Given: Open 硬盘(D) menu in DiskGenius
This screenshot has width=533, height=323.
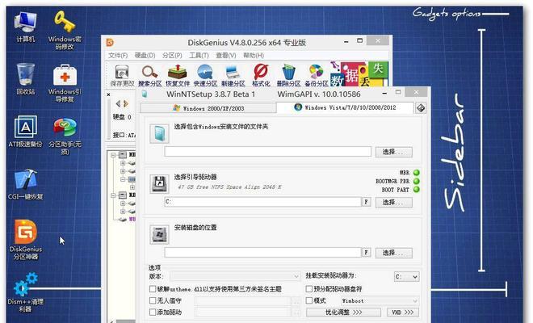Looking at the screenshot, I should (145, 56).
